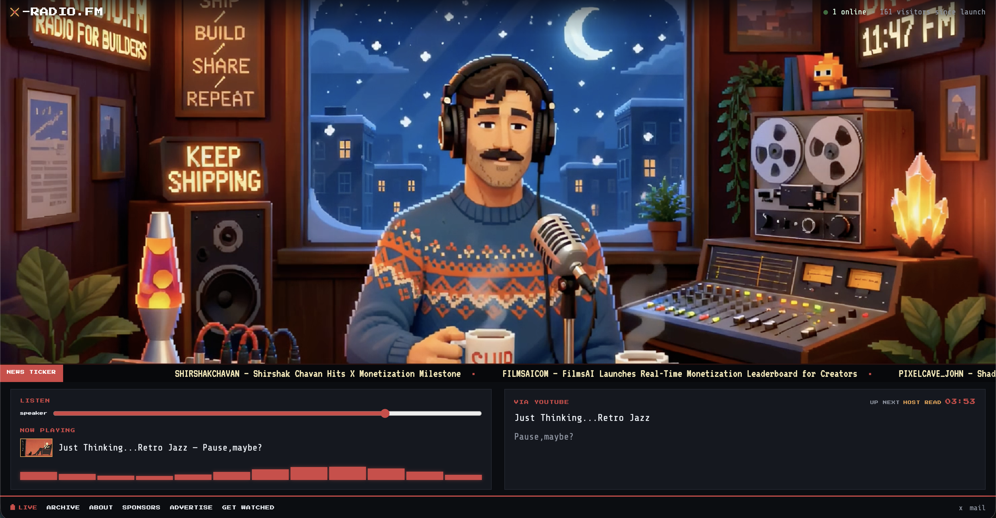Open the x social link in footer

961,508
